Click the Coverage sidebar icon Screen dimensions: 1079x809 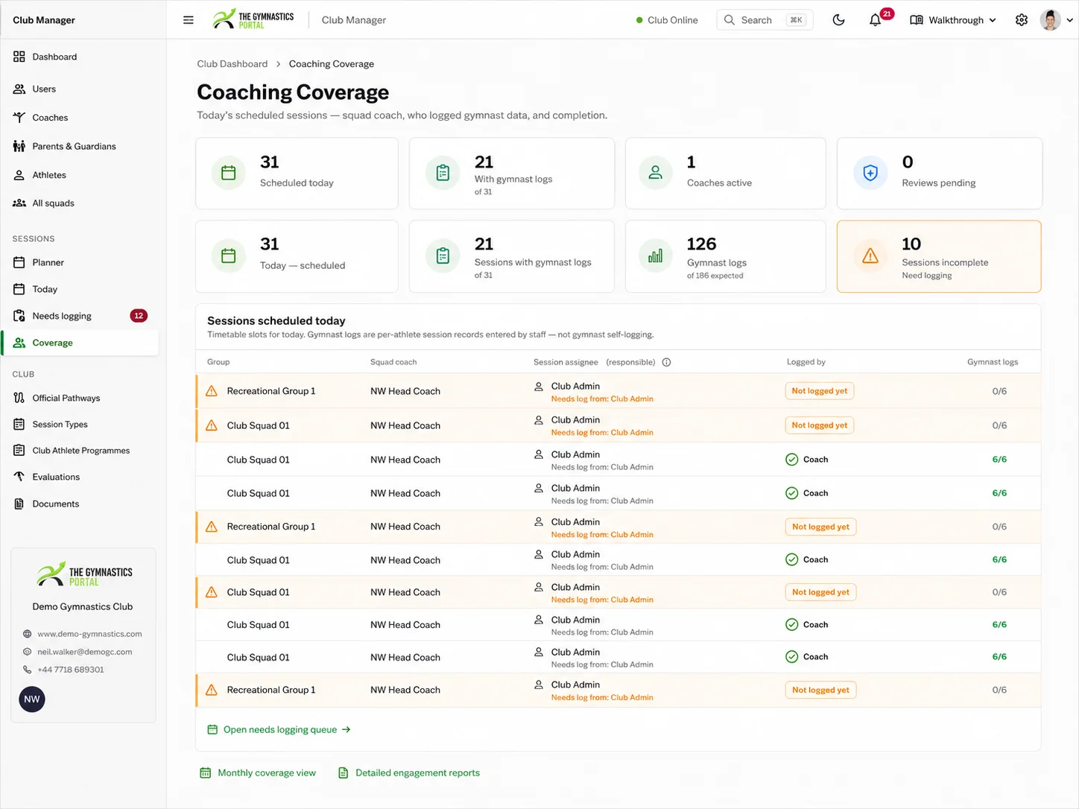tap(19, 343)
